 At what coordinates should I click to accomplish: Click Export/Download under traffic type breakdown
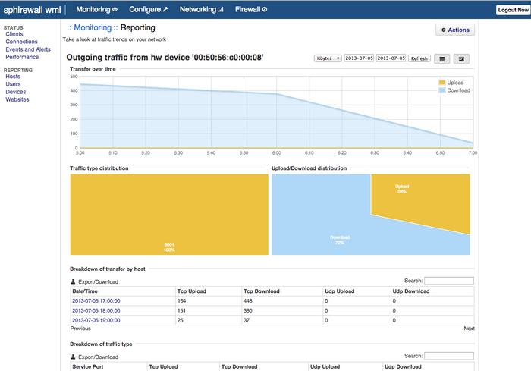(x=98, y=357)
